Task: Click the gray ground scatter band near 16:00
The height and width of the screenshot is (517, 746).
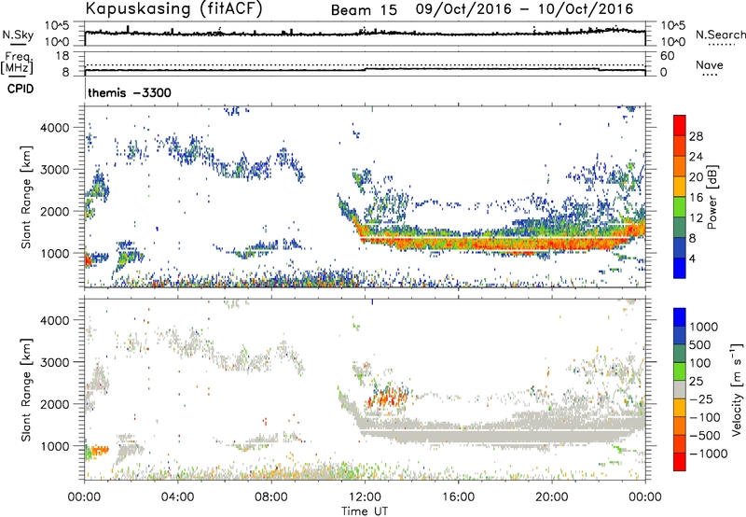Action: click(458, 431)
